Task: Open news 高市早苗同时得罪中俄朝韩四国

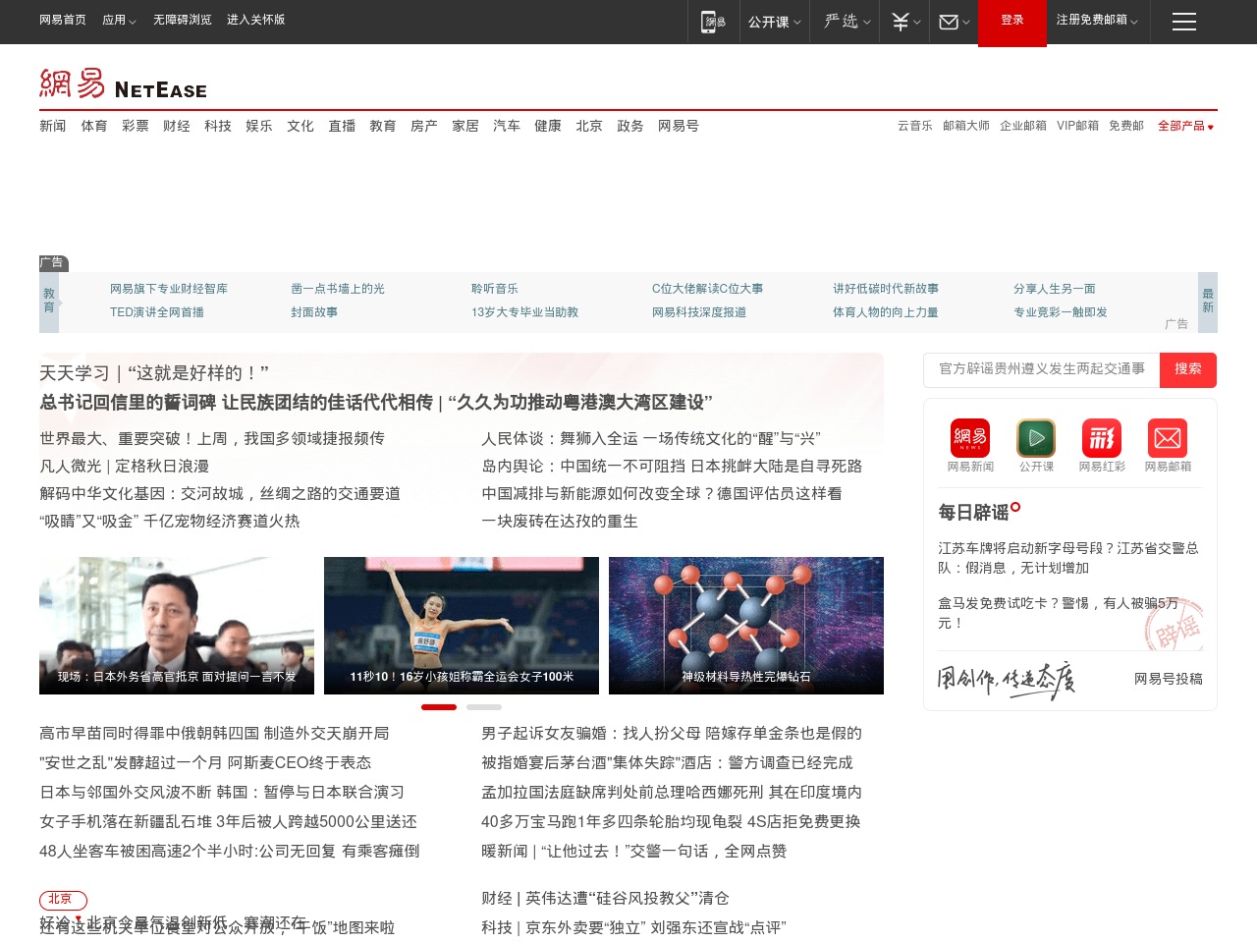Action: click(214, 734)
